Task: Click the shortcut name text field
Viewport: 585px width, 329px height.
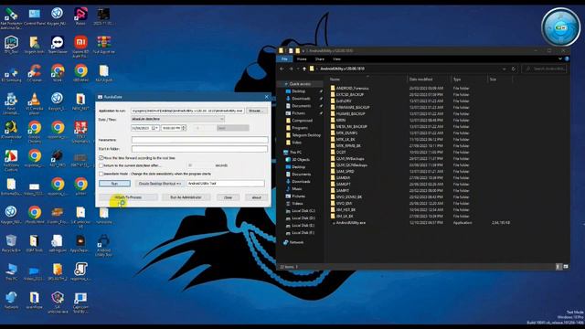Action: click(226, 184)
